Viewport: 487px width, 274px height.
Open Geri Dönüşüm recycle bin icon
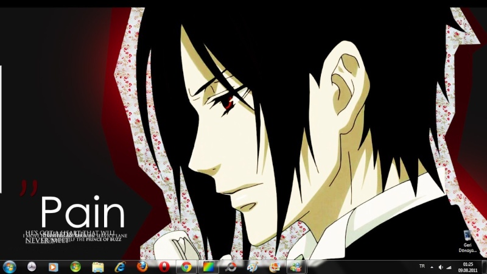click(467, 241)
